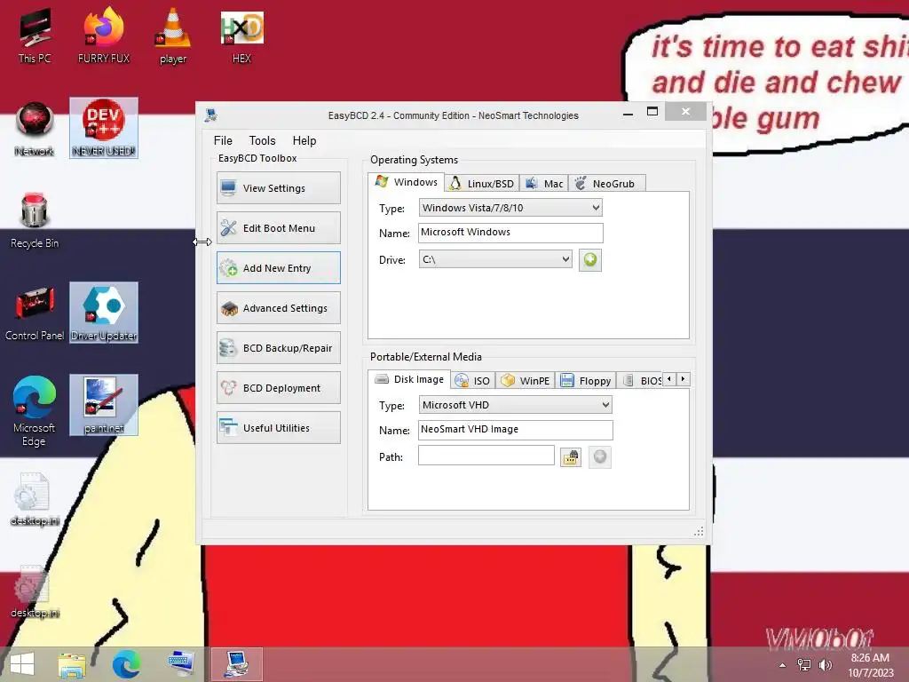
Task: Open View Settings in EasyBCD Toolbox
Action: click(x=278, y=188)
